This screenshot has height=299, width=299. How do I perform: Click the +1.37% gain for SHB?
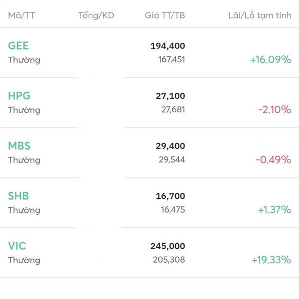274,210
